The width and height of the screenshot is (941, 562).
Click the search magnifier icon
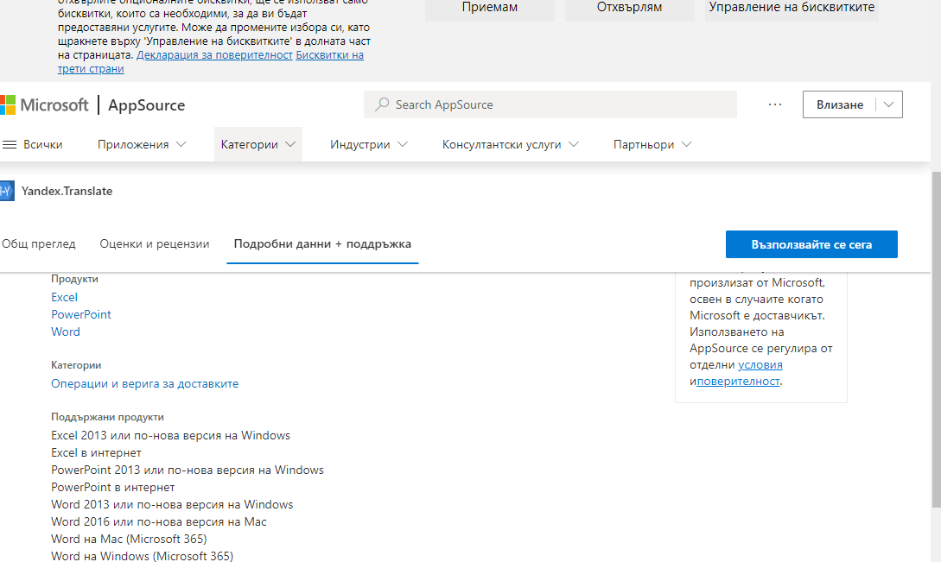[x=382, y=104]
